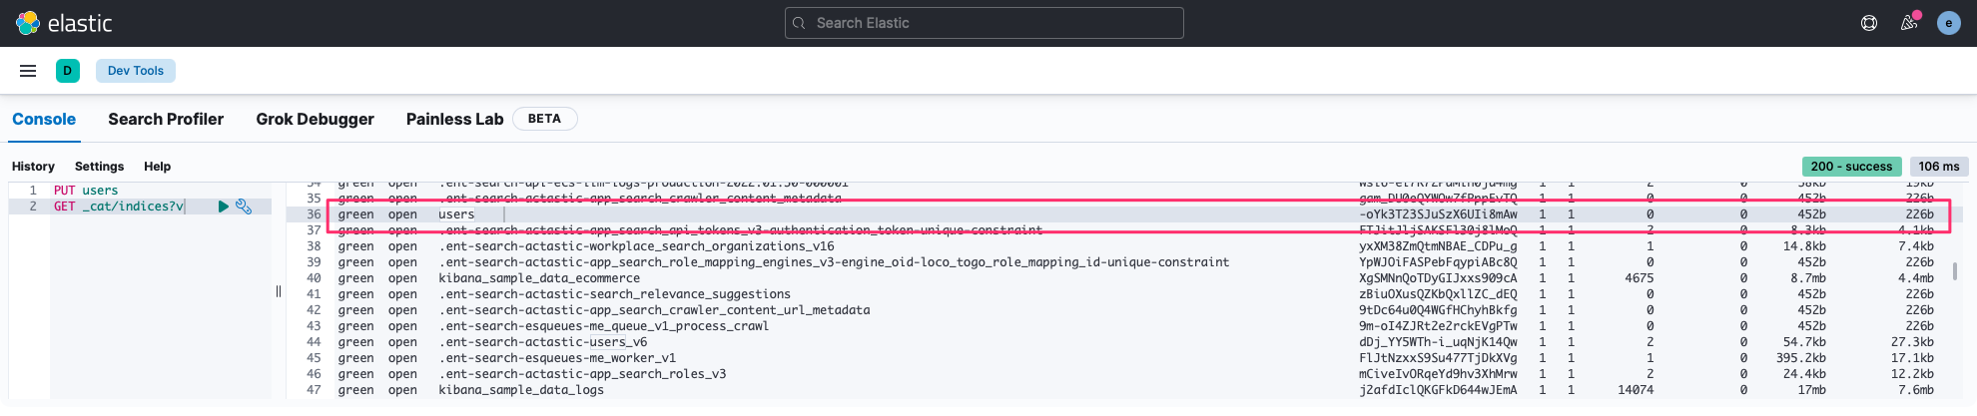This screenshot has height=416, width=1977.
Task: Switch to the Console tab
Action: (x=44, y=119)
